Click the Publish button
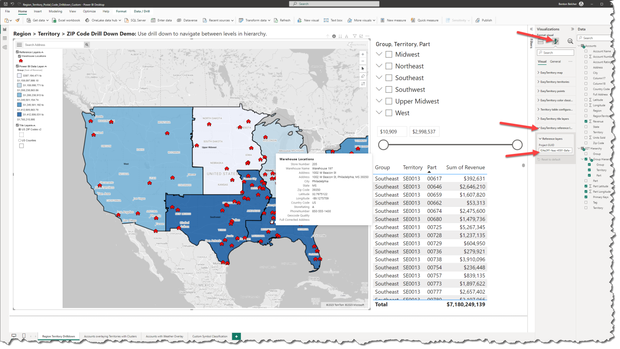The image size is (620, 349). click(x=484, y=20)
